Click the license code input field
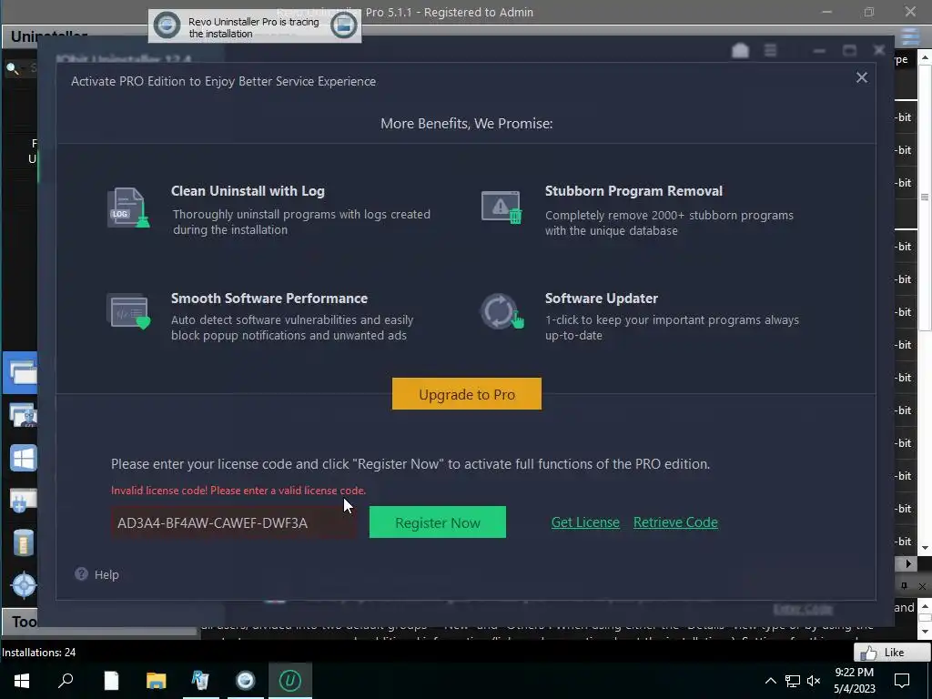Screen dimensions: 932x699 click(x=234, y=522)
